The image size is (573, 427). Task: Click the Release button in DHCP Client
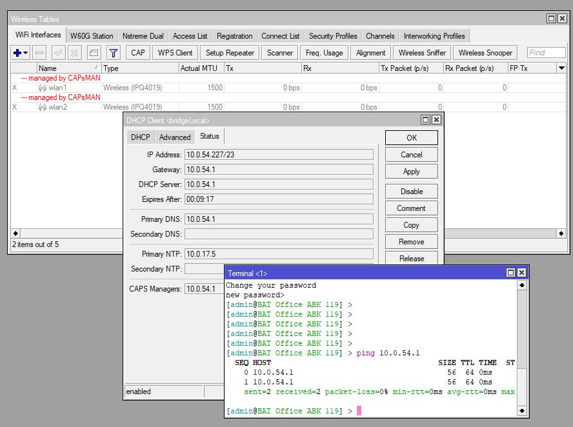[412, 258]
